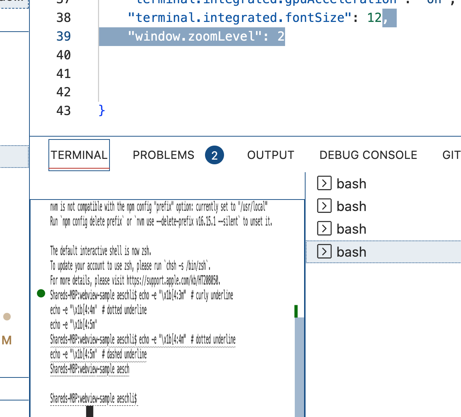Switch to the PROBLEMS tab
461x417 pixels.
[163, 155]
